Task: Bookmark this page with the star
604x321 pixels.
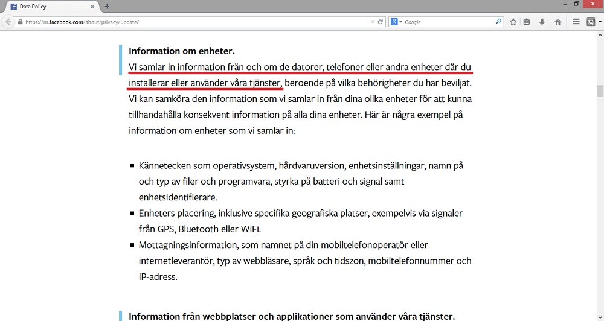Action: pyautogui.click(x=513, y=22)
